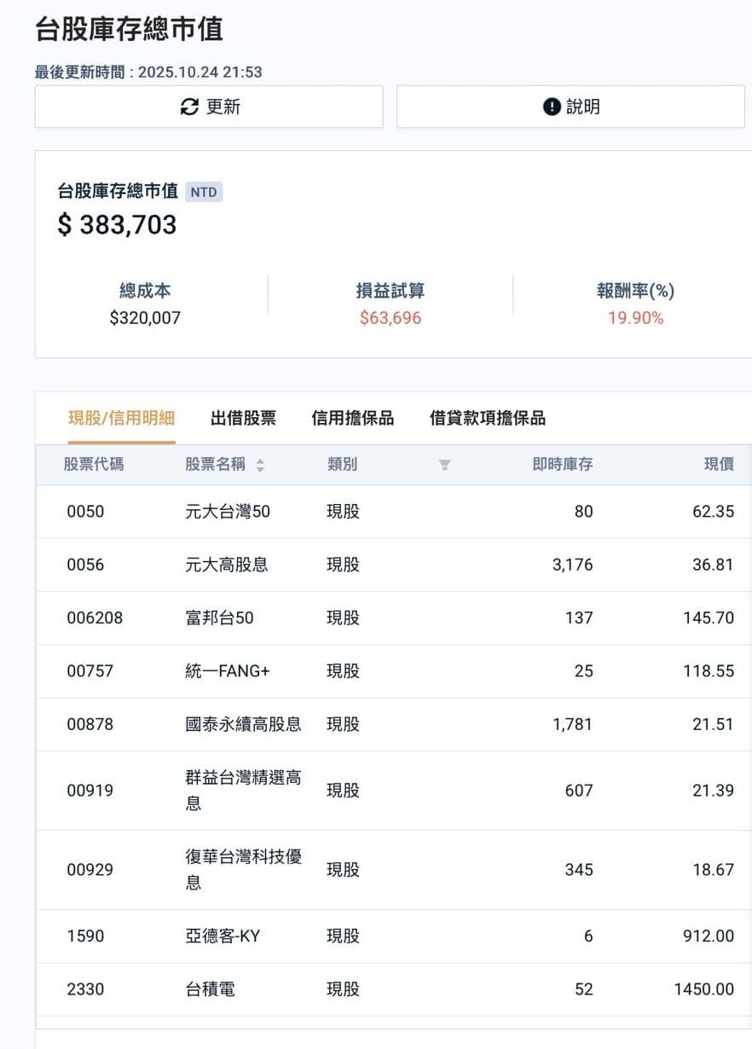Viewport: 752px width, 1049px height.
Task: Open the 說明 info button
Action: [x=570, y=107]
